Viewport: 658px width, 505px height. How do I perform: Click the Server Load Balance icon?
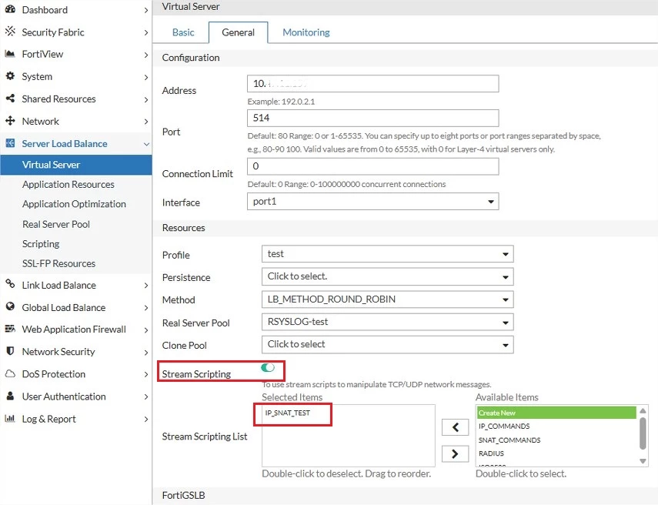pyautogui.click(x=10, y=143)
